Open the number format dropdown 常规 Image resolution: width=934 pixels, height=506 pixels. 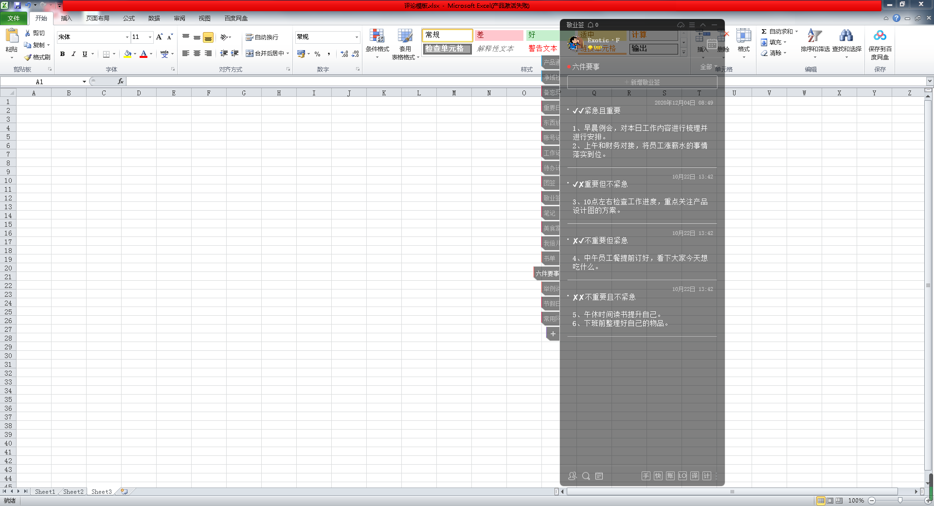coord(357,37)
